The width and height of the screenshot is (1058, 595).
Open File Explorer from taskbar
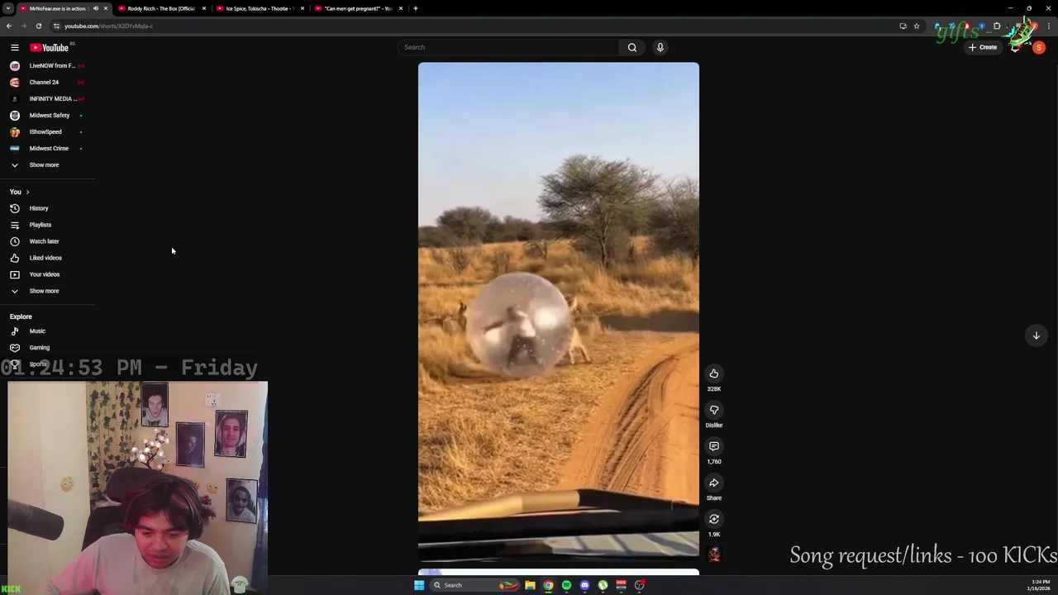pyautogui.click(x=530, y=585)
